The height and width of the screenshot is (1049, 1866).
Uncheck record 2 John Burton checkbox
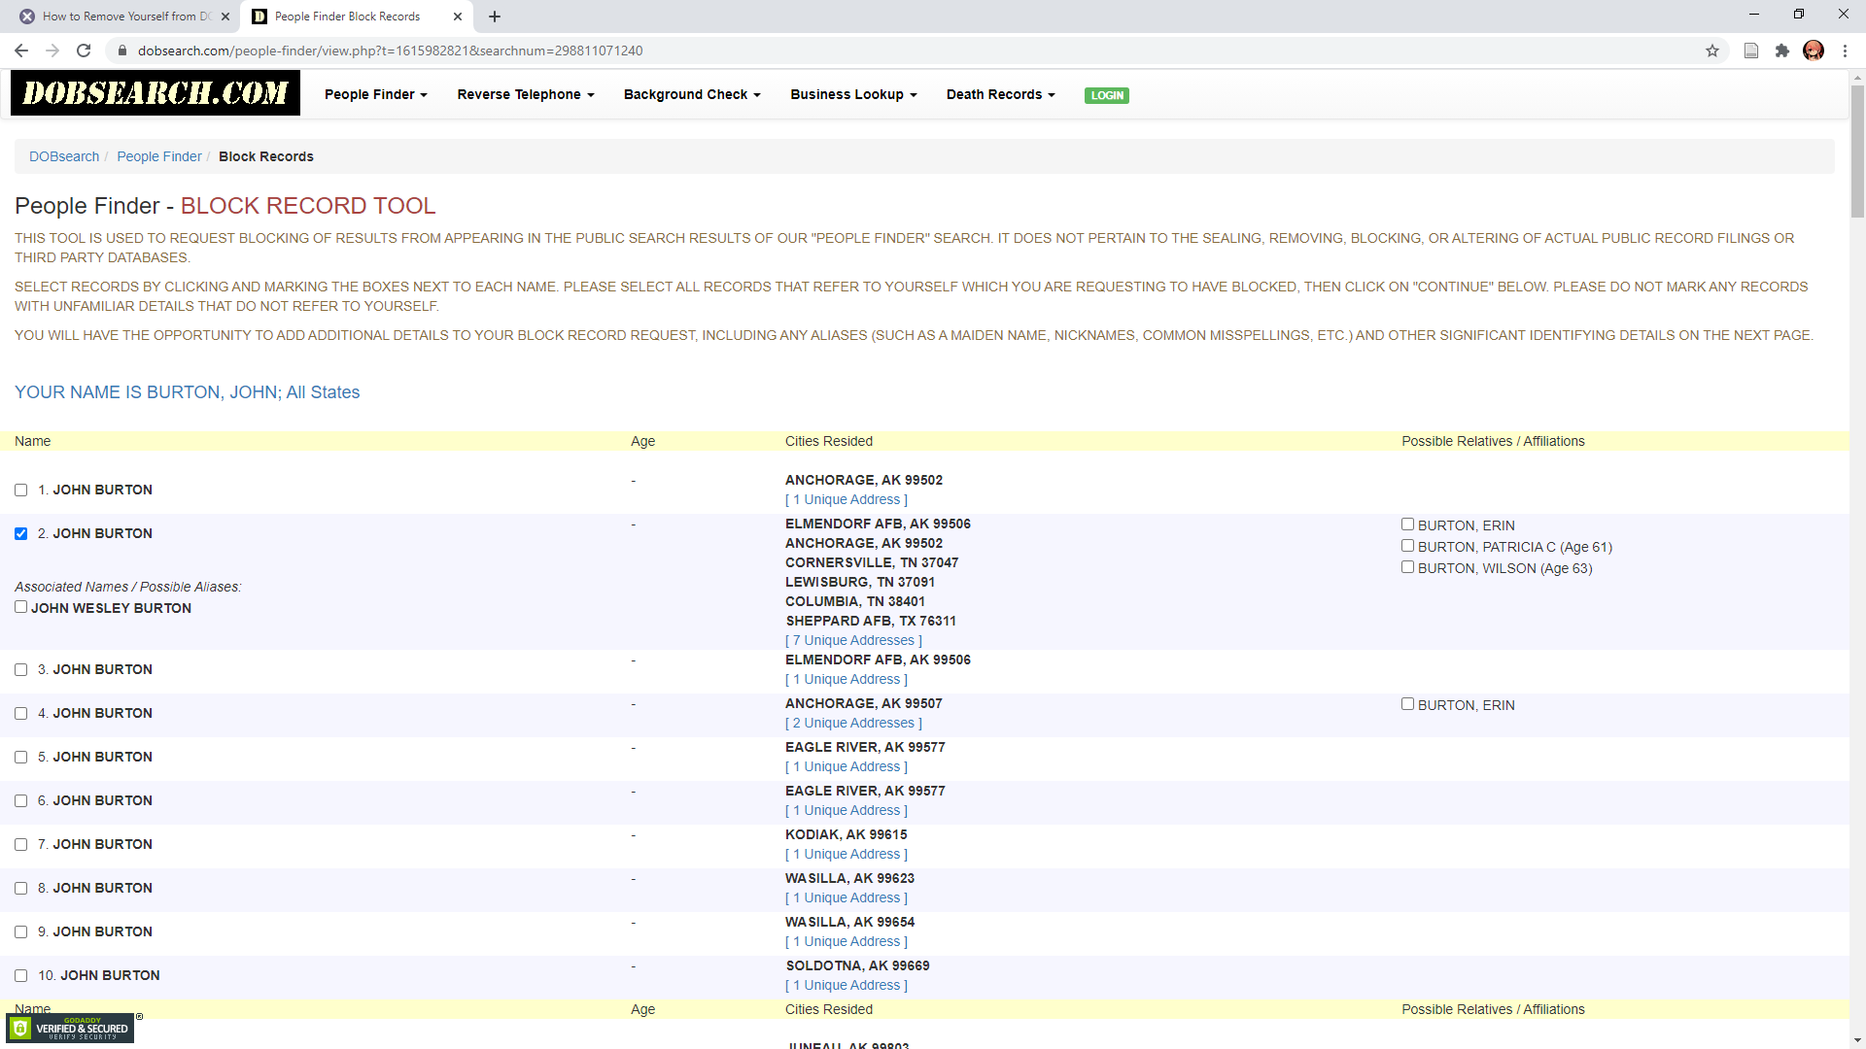[x=20, y=534]
